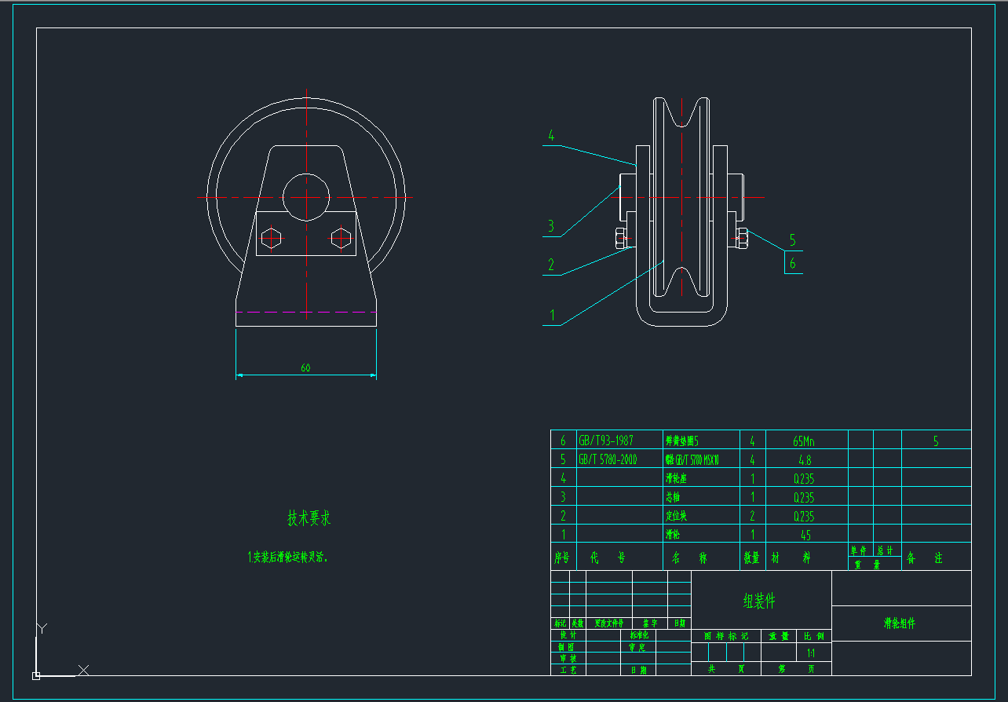Click the 45 material cell for item 1
The height and width of the screenshot is (702, 1008).
point(805,536)
